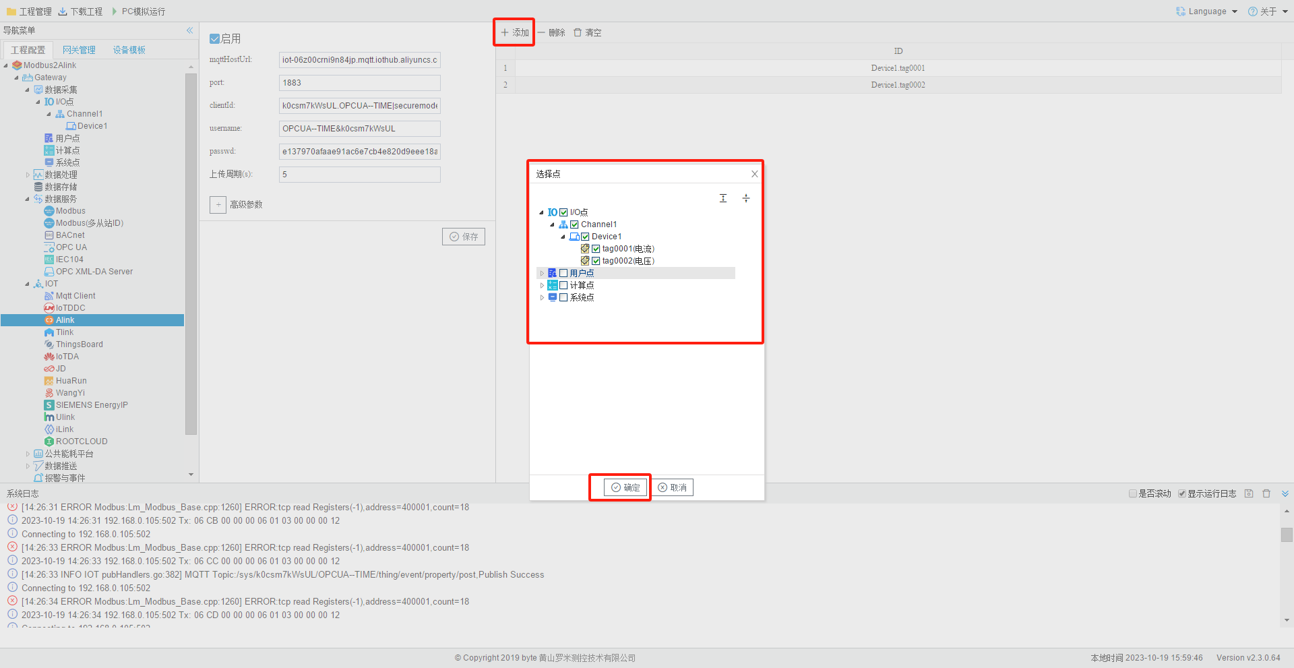Expand 计算点 node in dialog tree
This screenshot has height=668, width=1294.
541,285
